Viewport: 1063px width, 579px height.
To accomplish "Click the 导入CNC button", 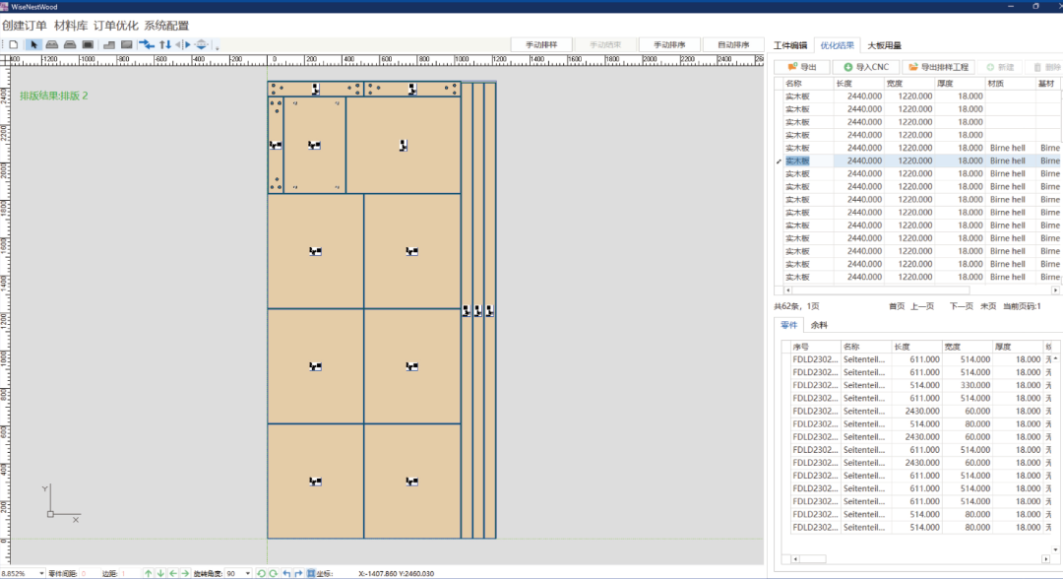I will 866,67.
